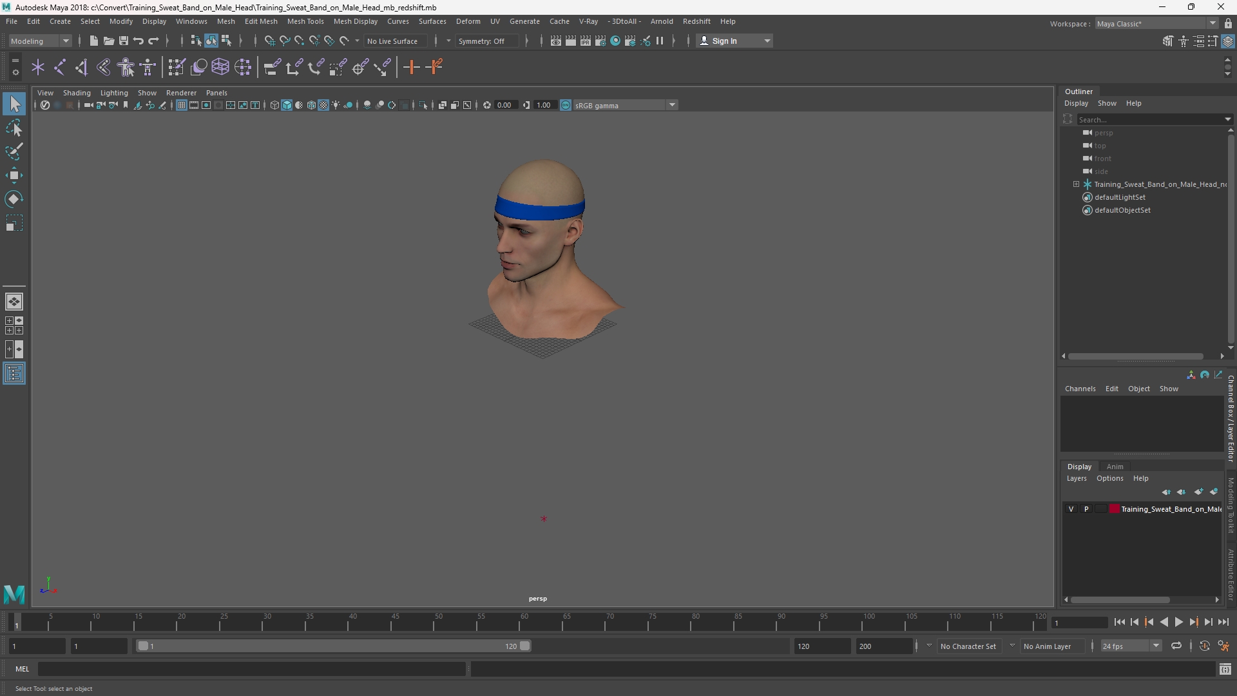Click the time range slider bar
This screenshot has width=1237, height=696.
click(x=333, y=646)
